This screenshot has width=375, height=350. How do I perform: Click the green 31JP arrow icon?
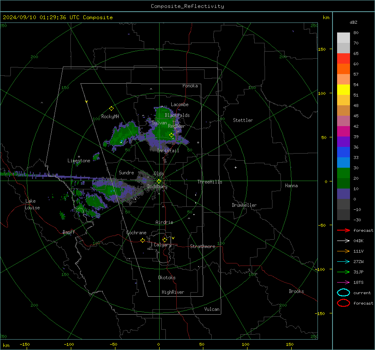click(x=343, y=272)
